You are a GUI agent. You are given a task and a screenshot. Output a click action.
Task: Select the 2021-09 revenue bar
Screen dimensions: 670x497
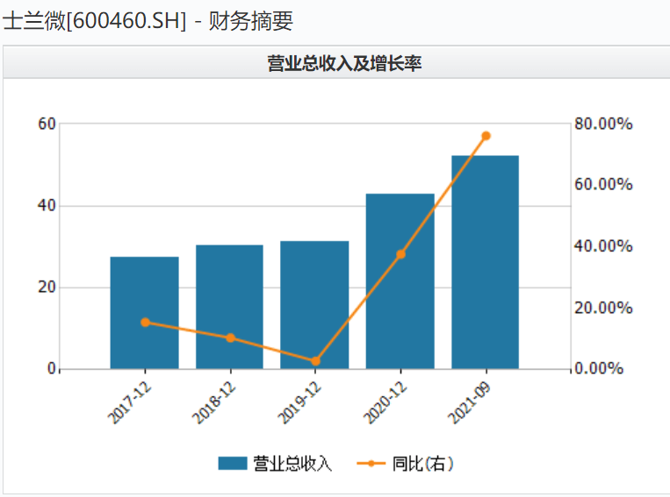point(486,262)
